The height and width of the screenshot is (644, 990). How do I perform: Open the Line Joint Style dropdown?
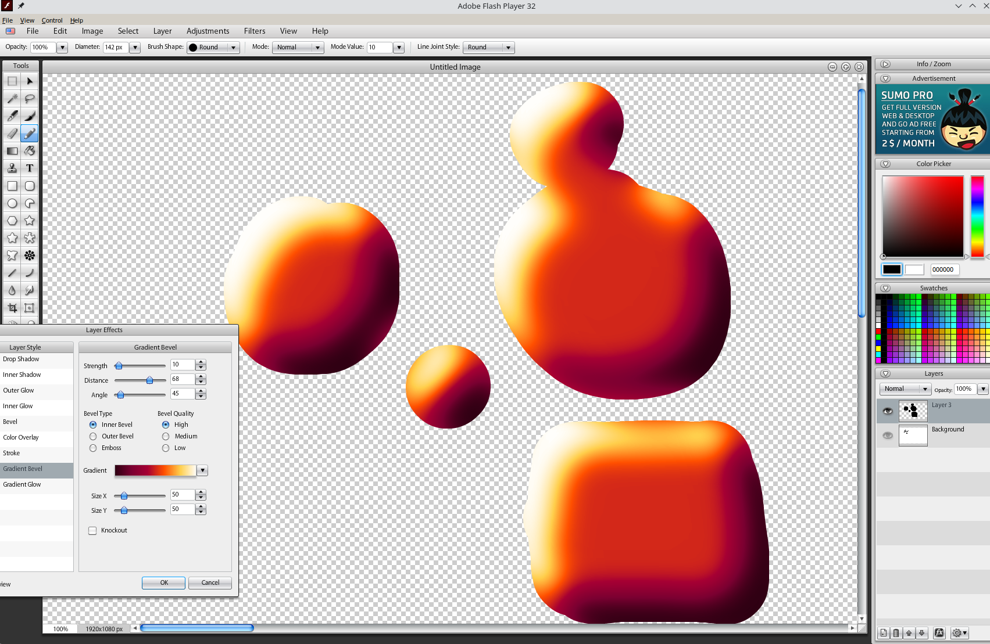click(488, 48)
